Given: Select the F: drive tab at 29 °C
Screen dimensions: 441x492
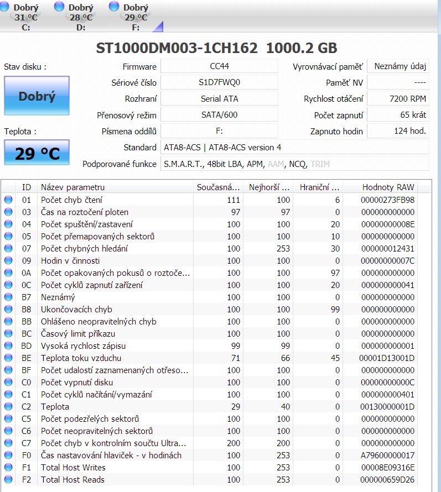Looking at the screenshot, I should coord(130,17).
